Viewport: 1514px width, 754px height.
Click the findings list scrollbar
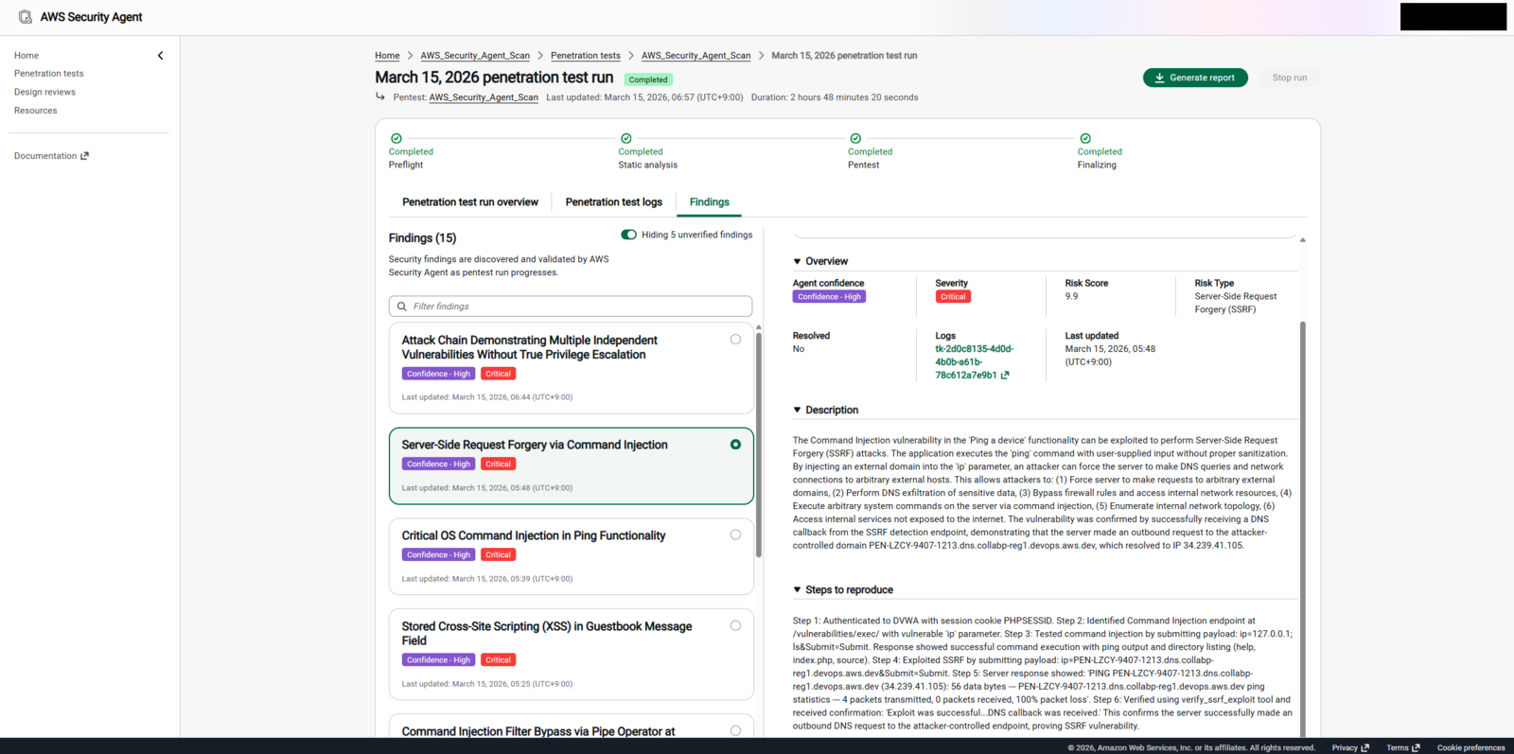pos(758,445)
